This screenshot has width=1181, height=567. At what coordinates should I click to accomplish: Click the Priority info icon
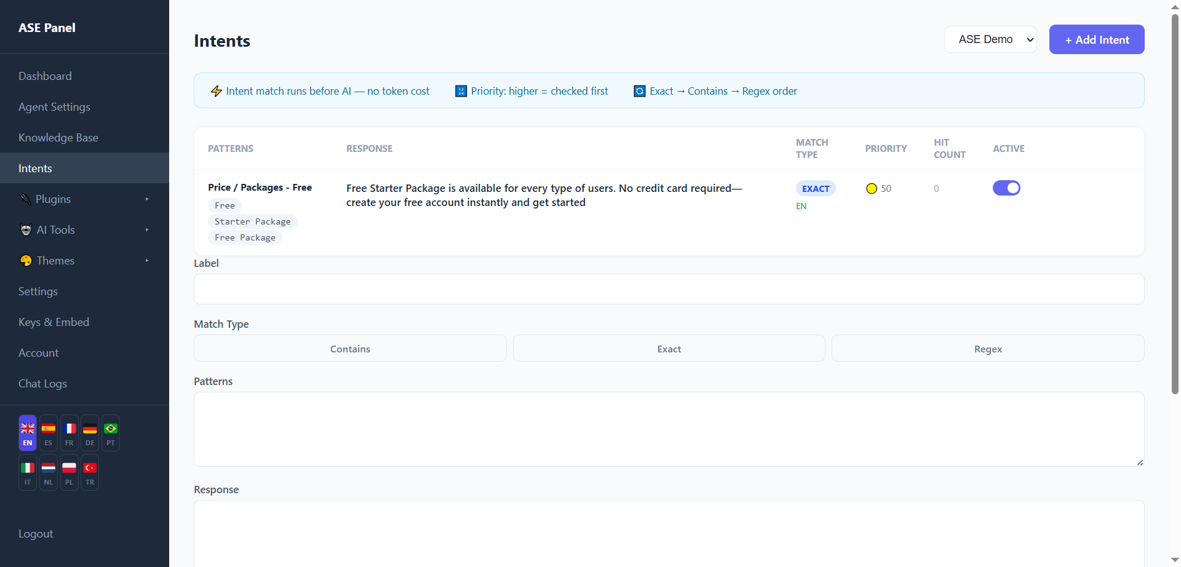click(461, 91)
